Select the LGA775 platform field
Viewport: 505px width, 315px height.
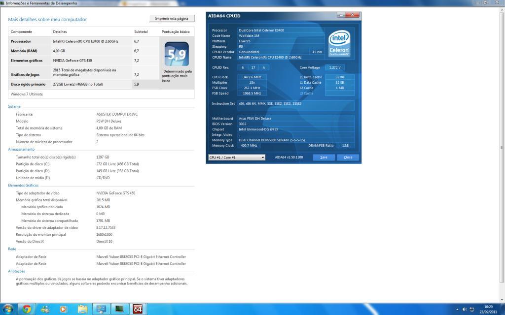(281, 41)
